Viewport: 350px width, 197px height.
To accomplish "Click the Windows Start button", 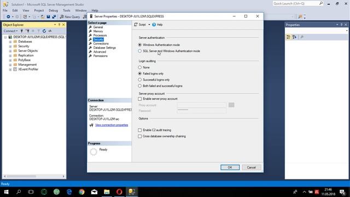I will click(6, 192).
